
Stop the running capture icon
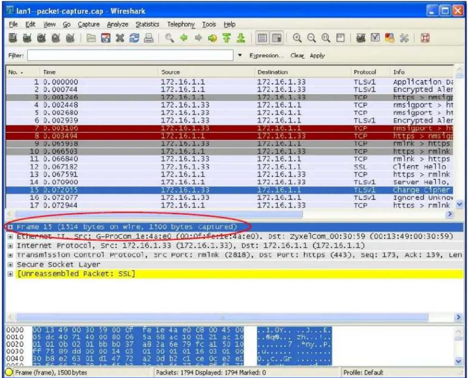[56, 38]
